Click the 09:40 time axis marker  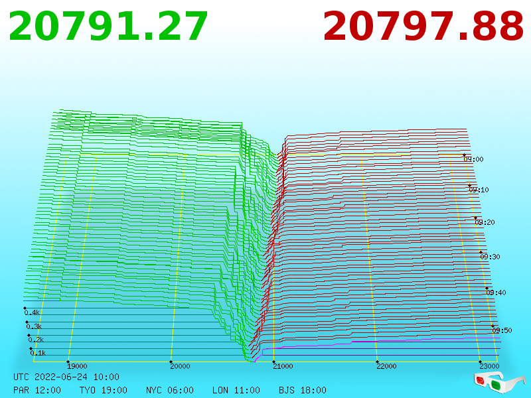click(496, 293)
